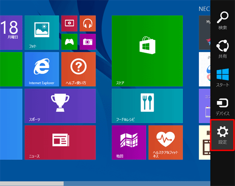Open the デバイス (Devices) charm
Viewport: 235px width, 186px height.
[x=223, y=107]
